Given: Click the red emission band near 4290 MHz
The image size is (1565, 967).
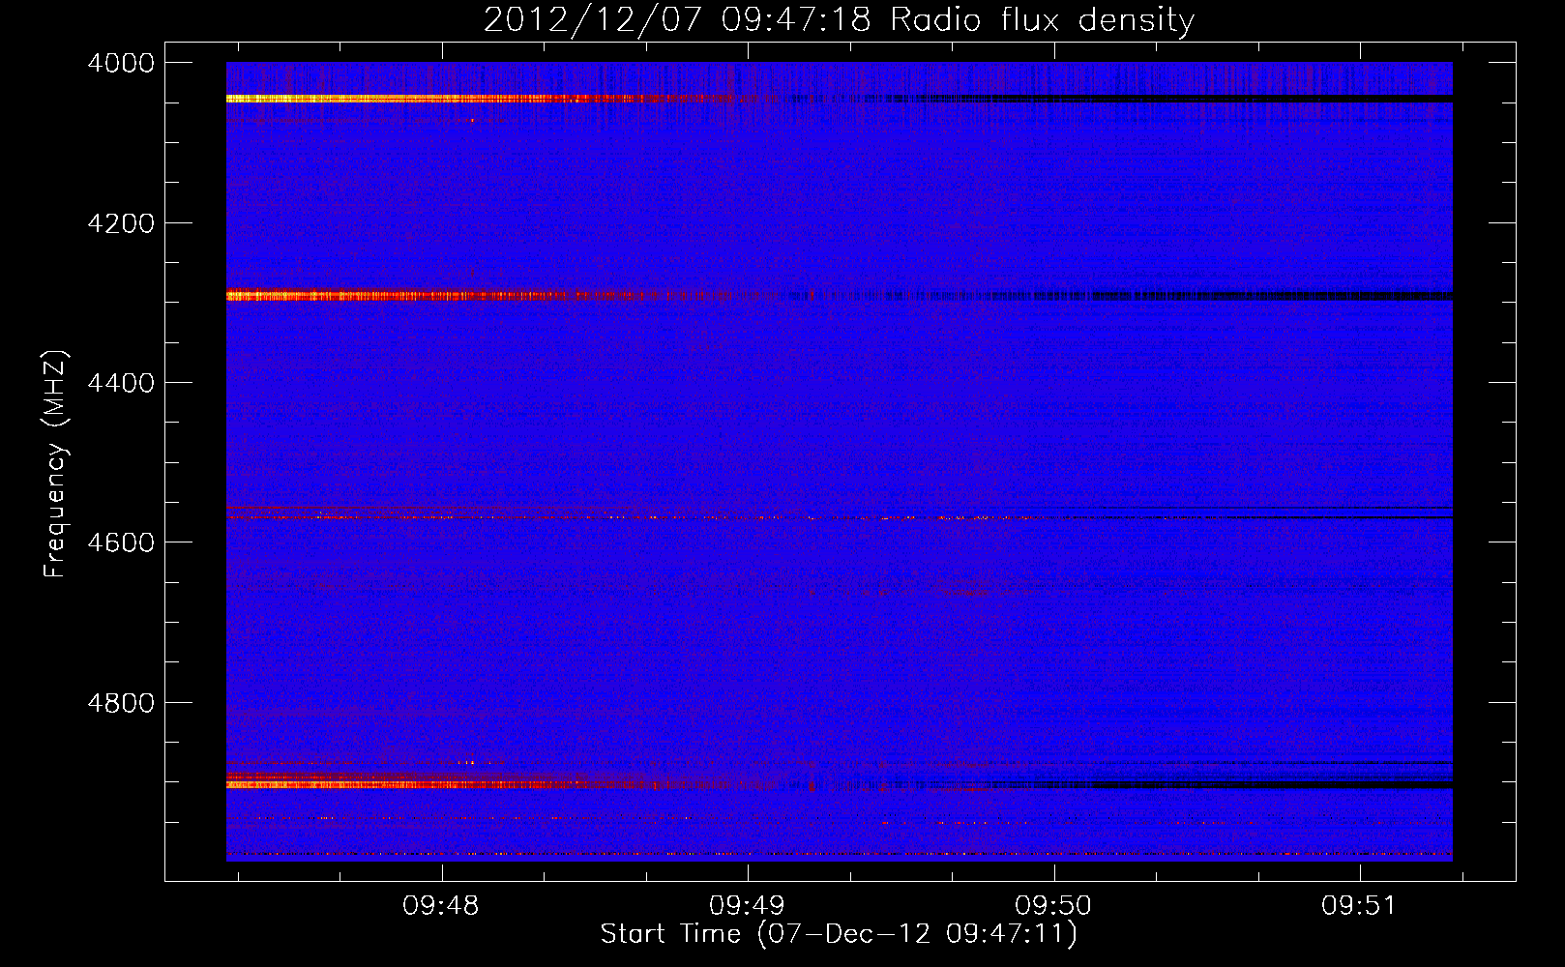Looking at the screenshot, I should (503, 296).
